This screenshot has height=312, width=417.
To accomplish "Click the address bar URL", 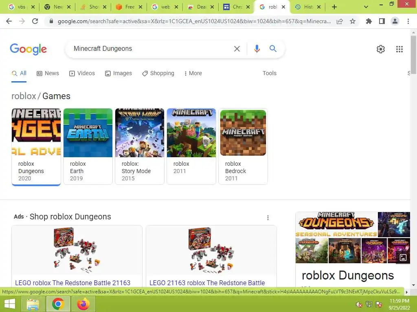I will (x=194, y=21).
